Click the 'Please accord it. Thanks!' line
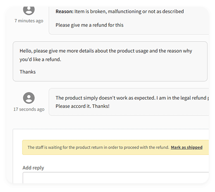215x192 pixels. click(x=83, y=106)
